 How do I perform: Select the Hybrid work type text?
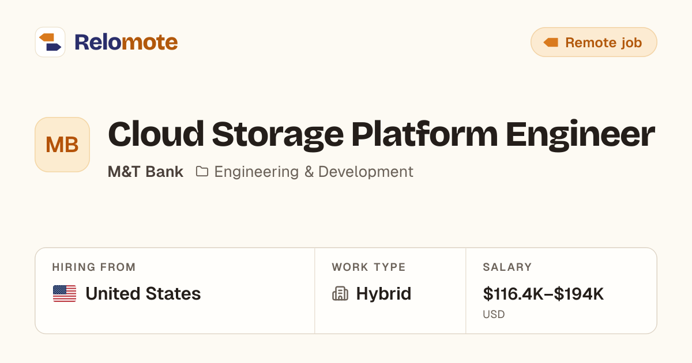[x=383, y=294]
